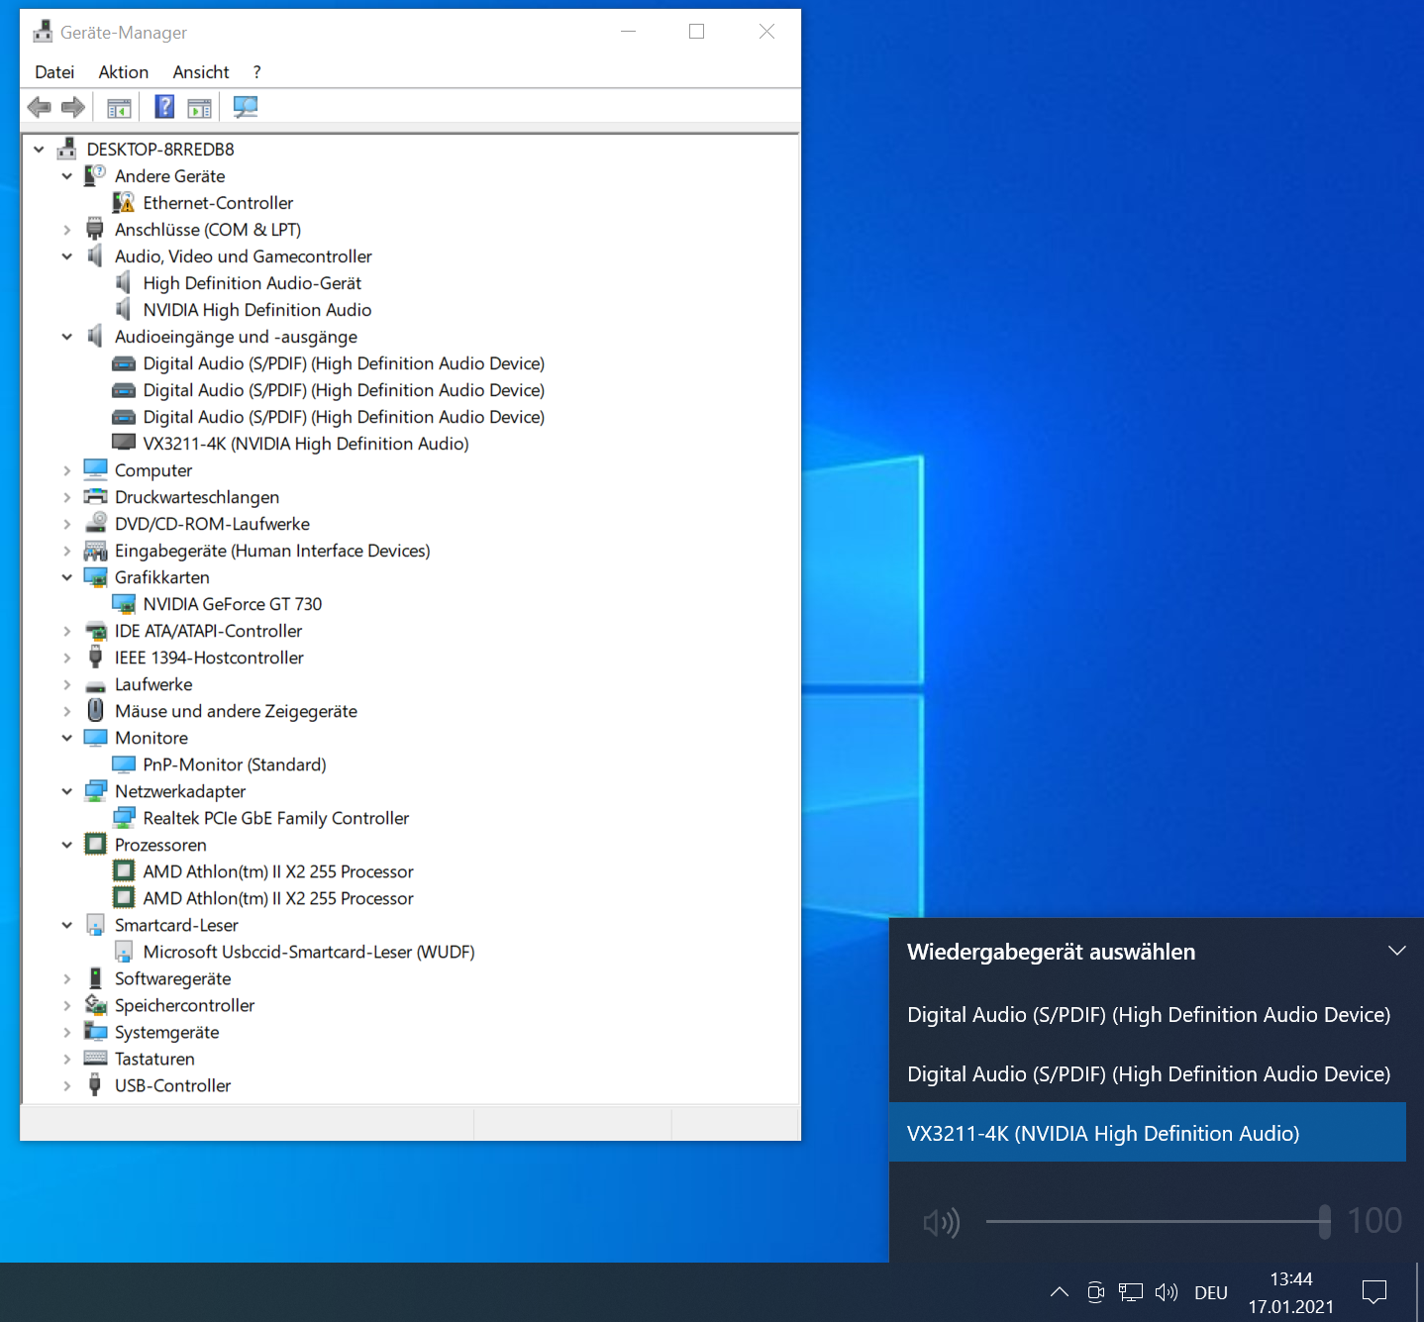Collapse Audioeingänge und -ausgänge node
The height and width of the screenshot is (1322, 1424).
[67, 337]
